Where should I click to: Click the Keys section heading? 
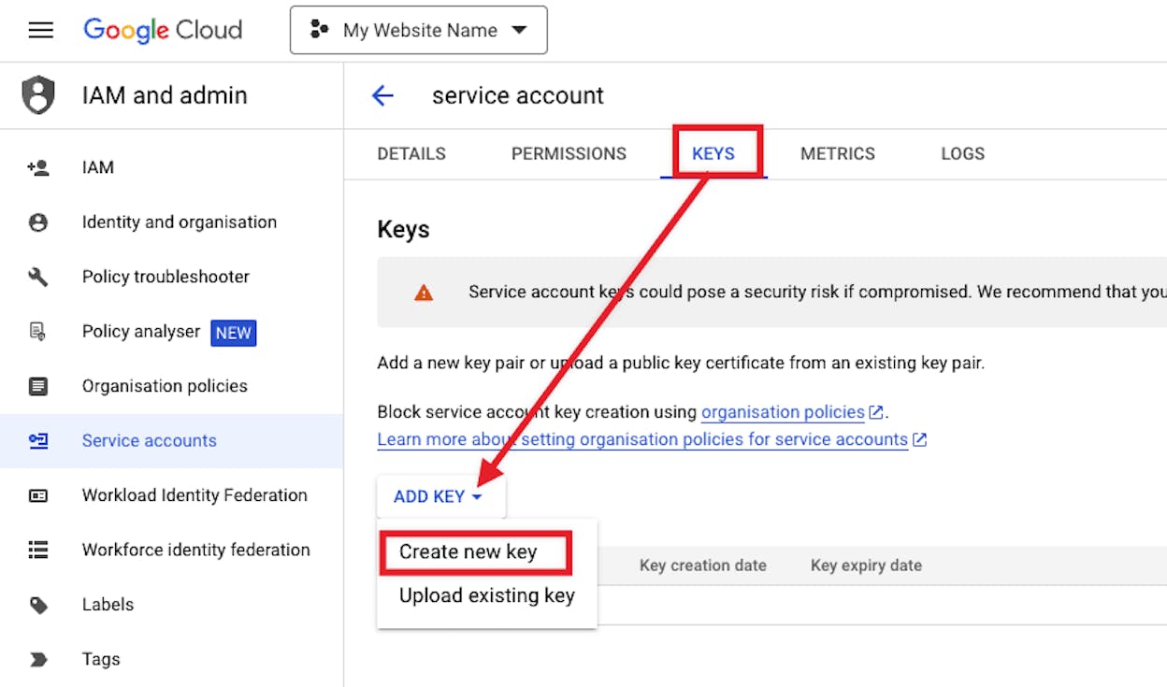pos(404,229)
